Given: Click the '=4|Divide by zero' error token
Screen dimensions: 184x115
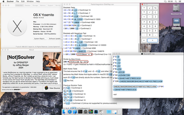Looking at the screenshot, I should click(x=79, y=62).
